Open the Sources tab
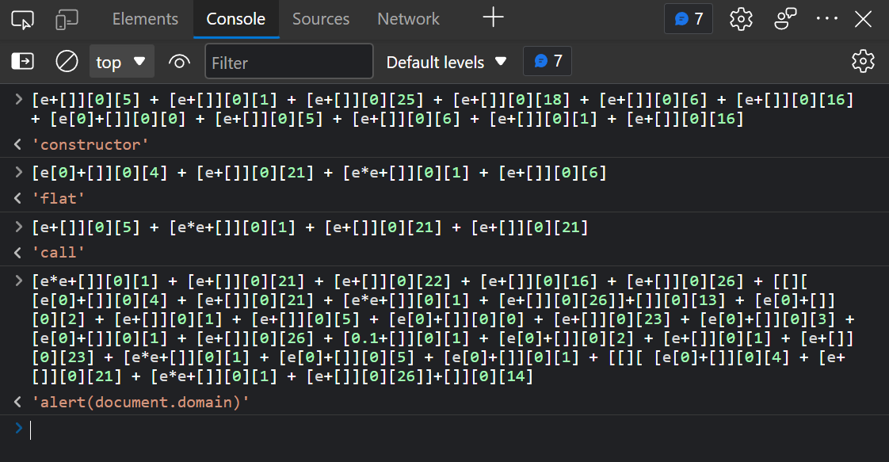 click(x=321, y=19)
